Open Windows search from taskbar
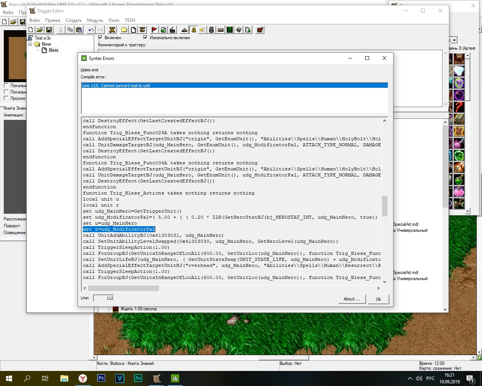The width and height of the screenshot is (482, 386). click(27, 378)
